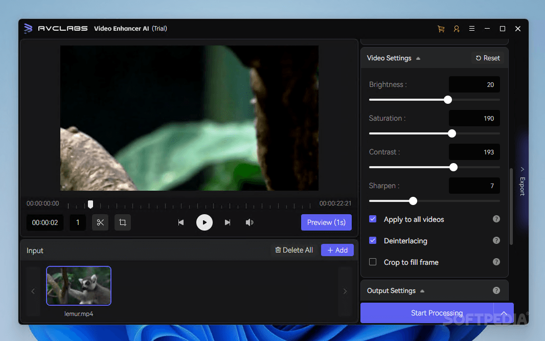Adjust the Contrast slider handle
The width and height of the screenshot is (545, 341).
[453, 167]
